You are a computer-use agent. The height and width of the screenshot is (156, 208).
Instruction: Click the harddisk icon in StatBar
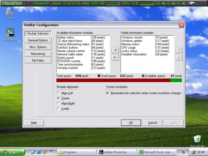[x=192, y=3]
